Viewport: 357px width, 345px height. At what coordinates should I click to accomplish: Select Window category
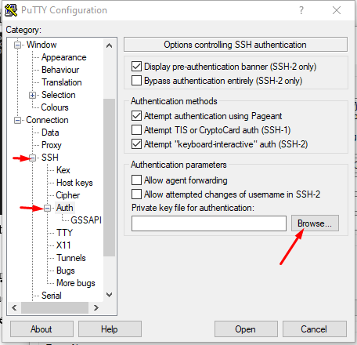point(41,45)
